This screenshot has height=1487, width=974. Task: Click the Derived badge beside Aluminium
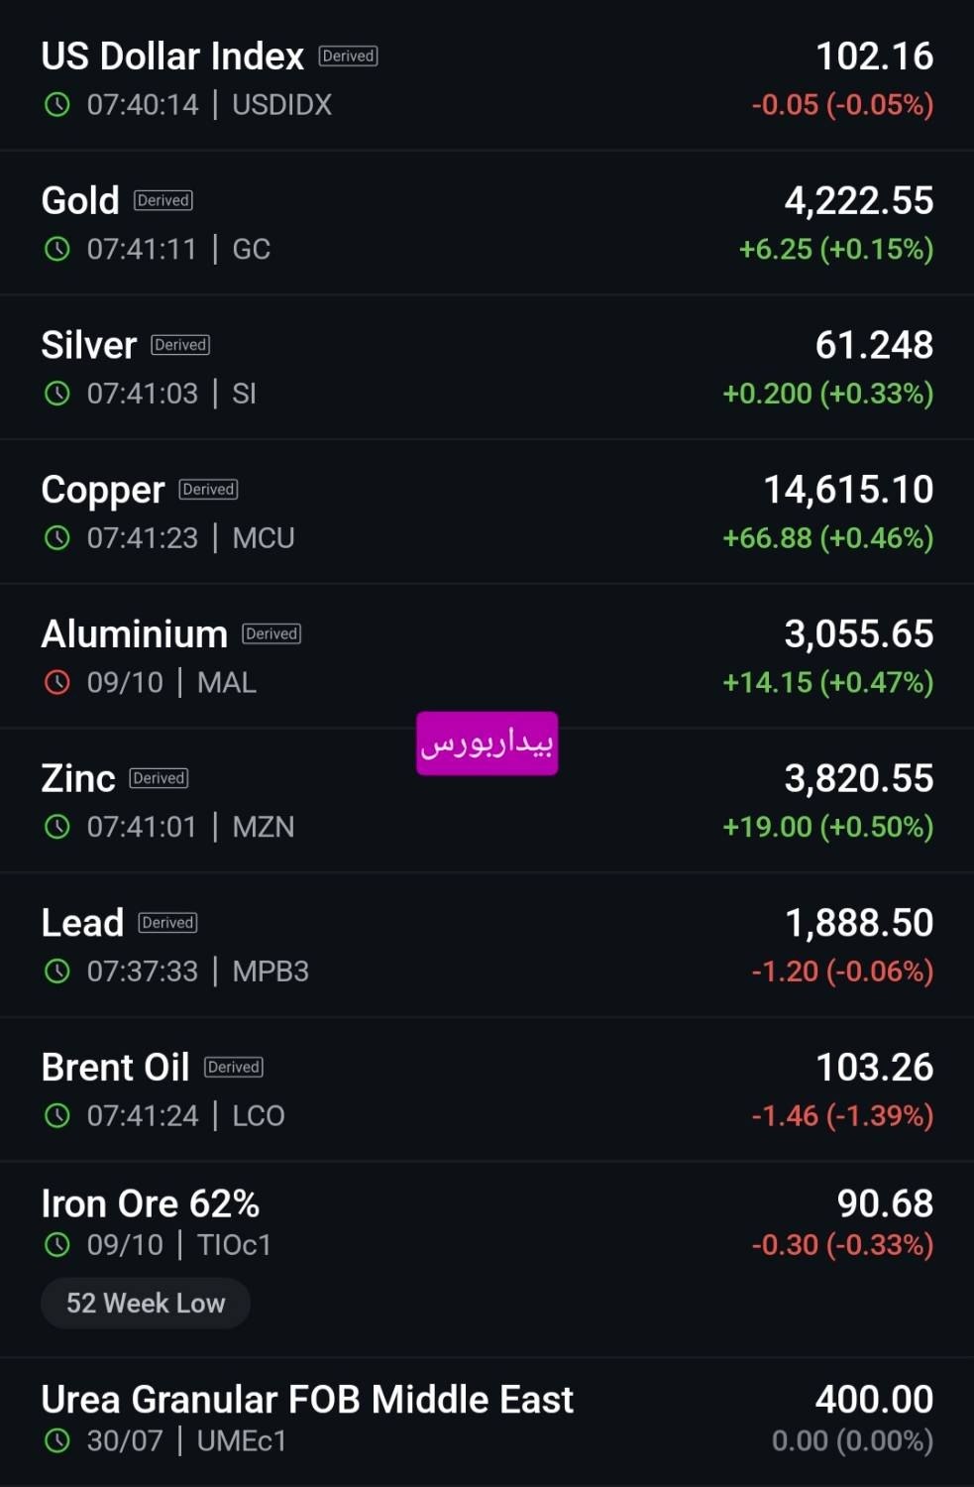[x=271, y=634]
